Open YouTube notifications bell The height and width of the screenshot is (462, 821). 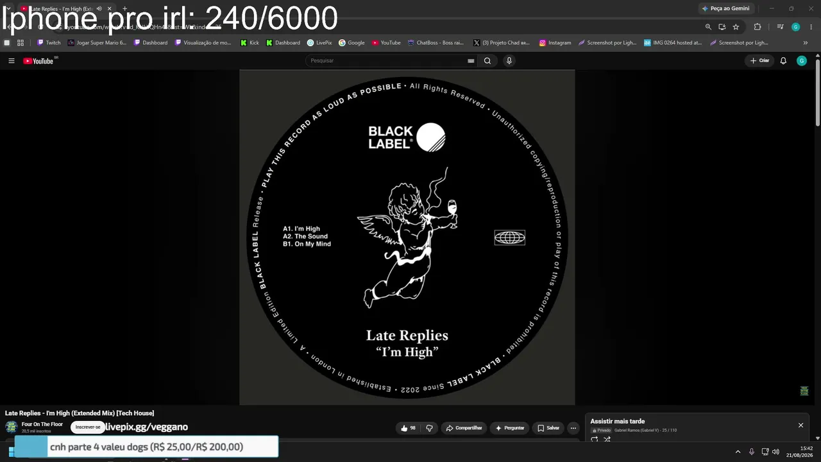click(783, 61)
